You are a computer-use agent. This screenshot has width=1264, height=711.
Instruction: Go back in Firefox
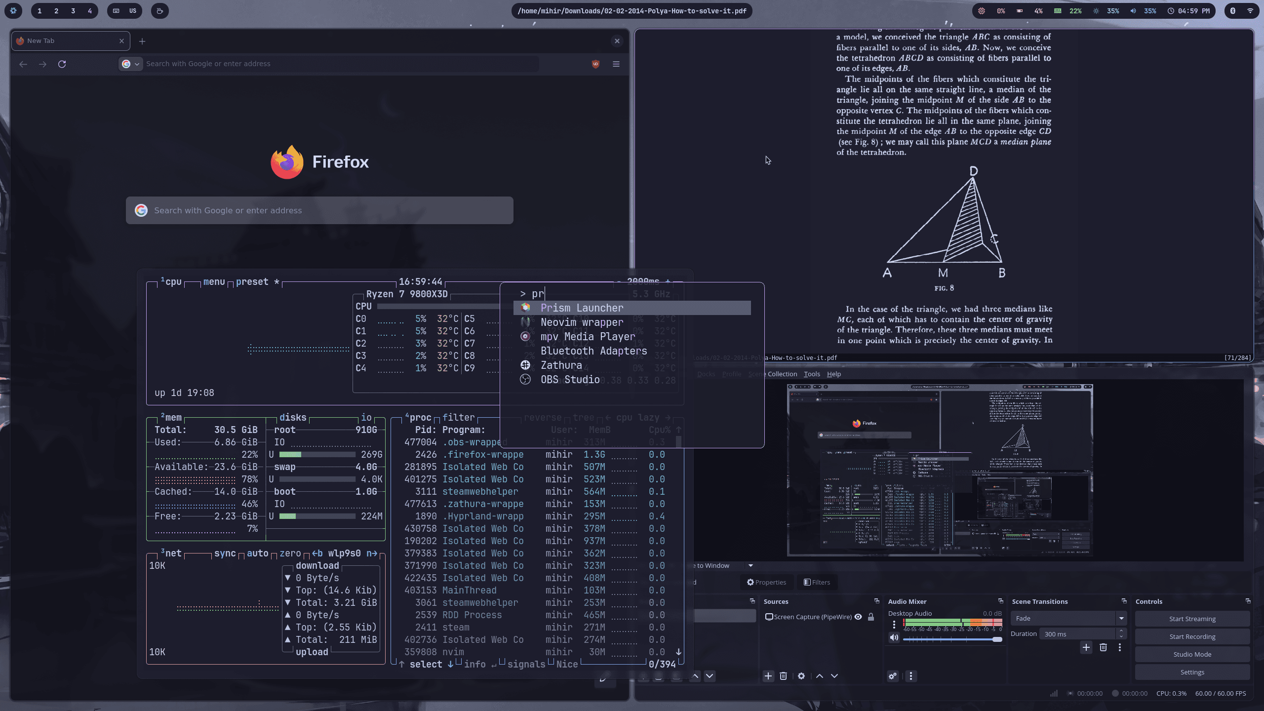[x=23, y=64]
